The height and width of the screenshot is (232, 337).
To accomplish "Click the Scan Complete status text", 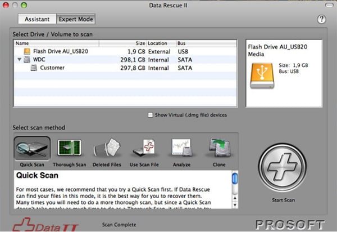I will click(119, 225).
